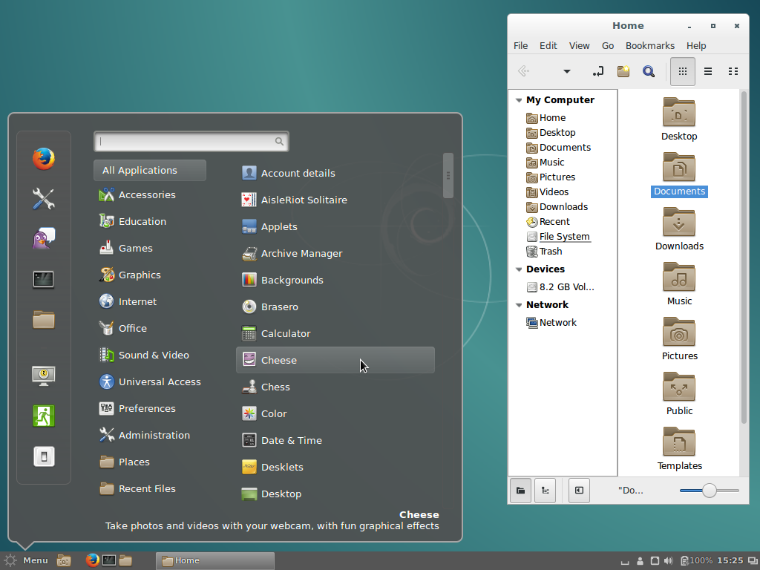Open Applets settings
The height and width of the screenshot is (570, 760).
tap(335, 226)
